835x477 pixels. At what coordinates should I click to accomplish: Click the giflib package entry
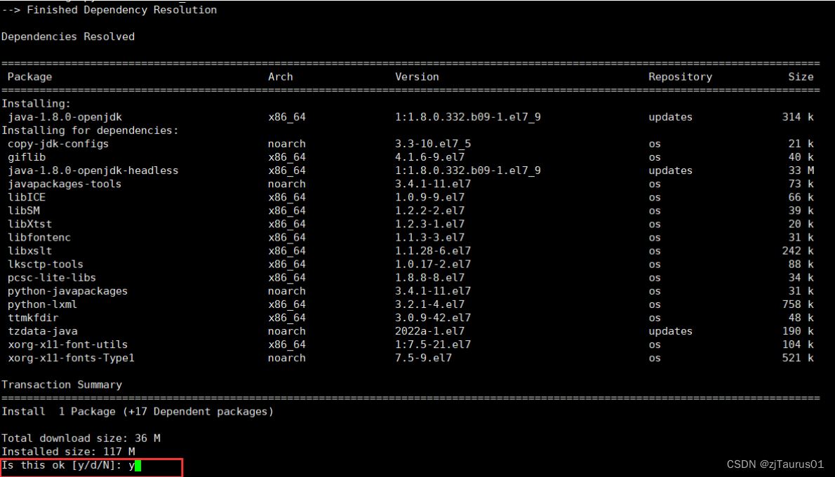(27, 157)
